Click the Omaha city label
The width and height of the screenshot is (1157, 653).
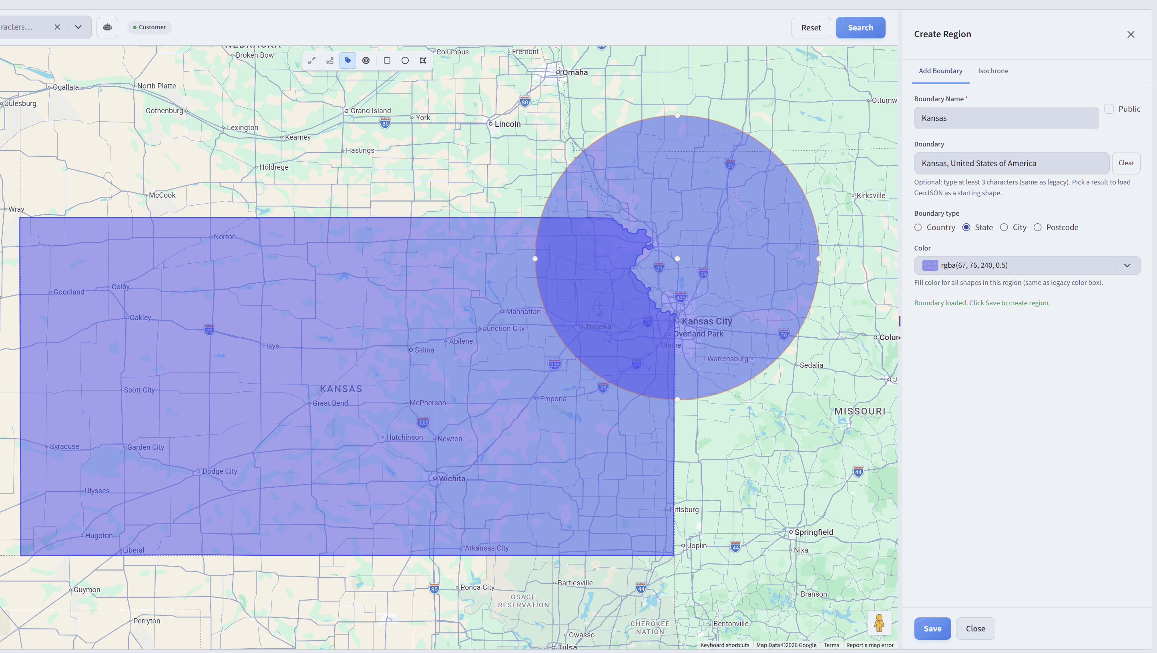[x=575, y=73]
